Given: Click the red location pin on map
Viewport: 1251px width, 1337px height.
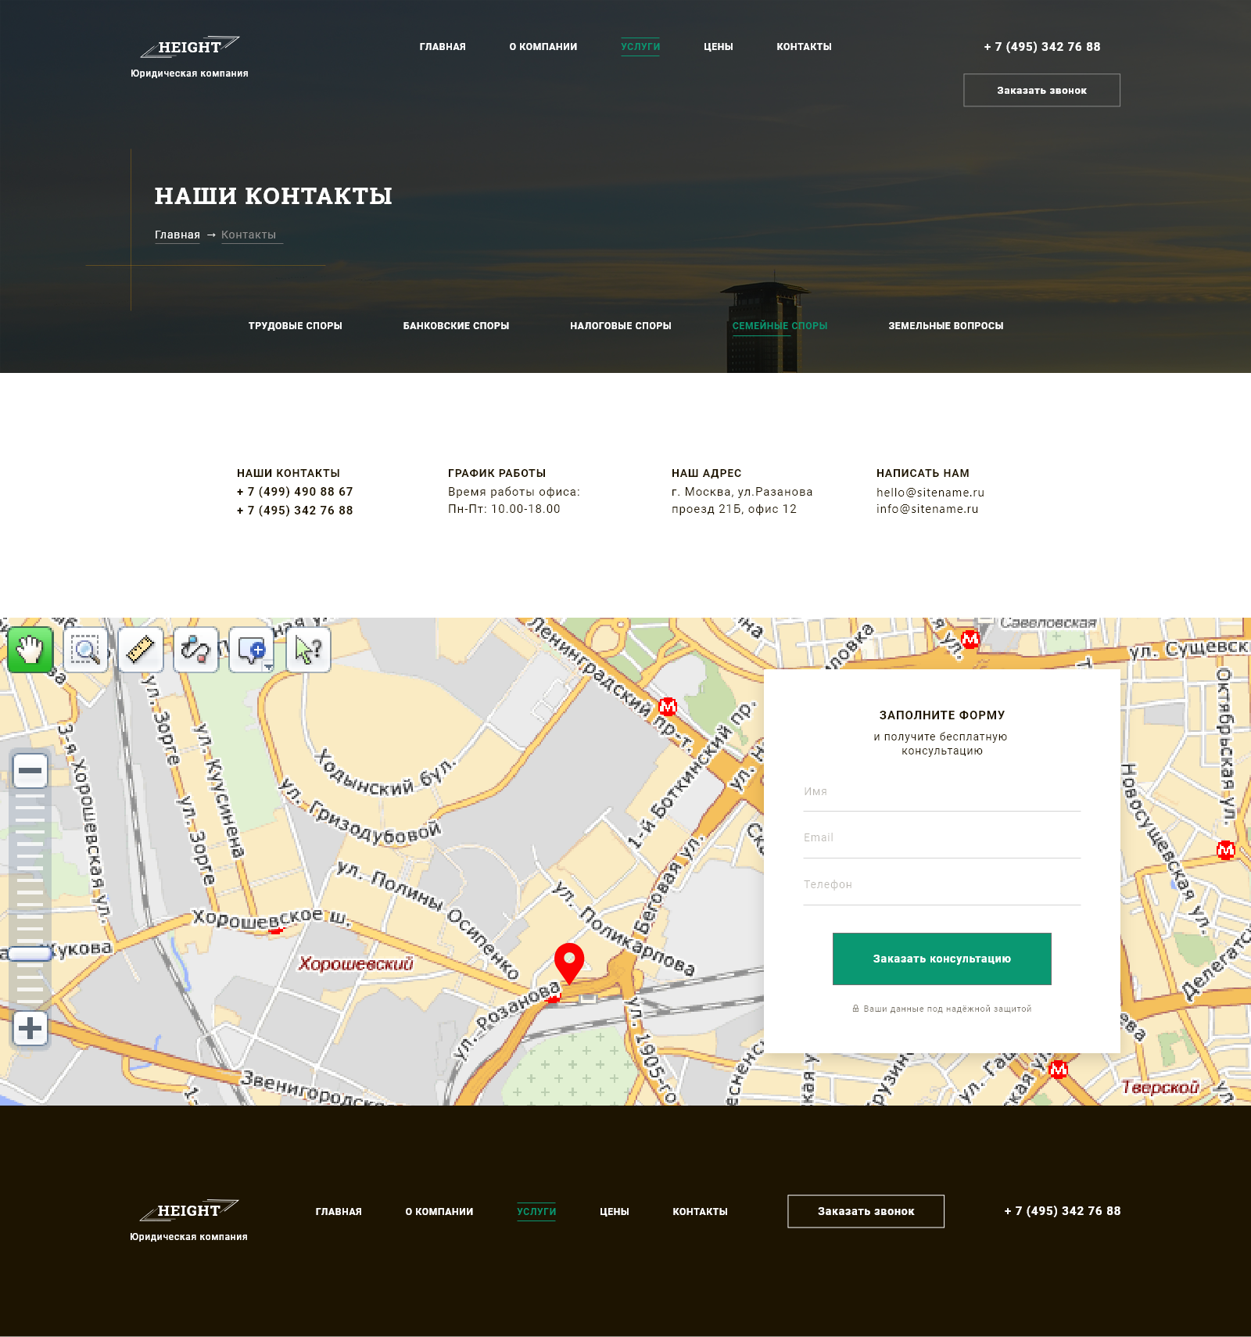Looking at the screenshot, I should (569, 962).
